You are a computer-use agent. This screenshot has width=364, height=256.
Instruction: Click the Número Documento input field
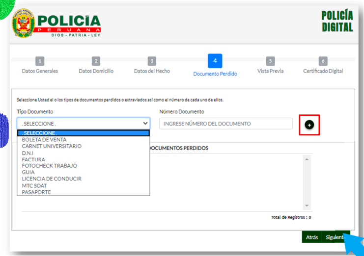(x=225, y=124)
